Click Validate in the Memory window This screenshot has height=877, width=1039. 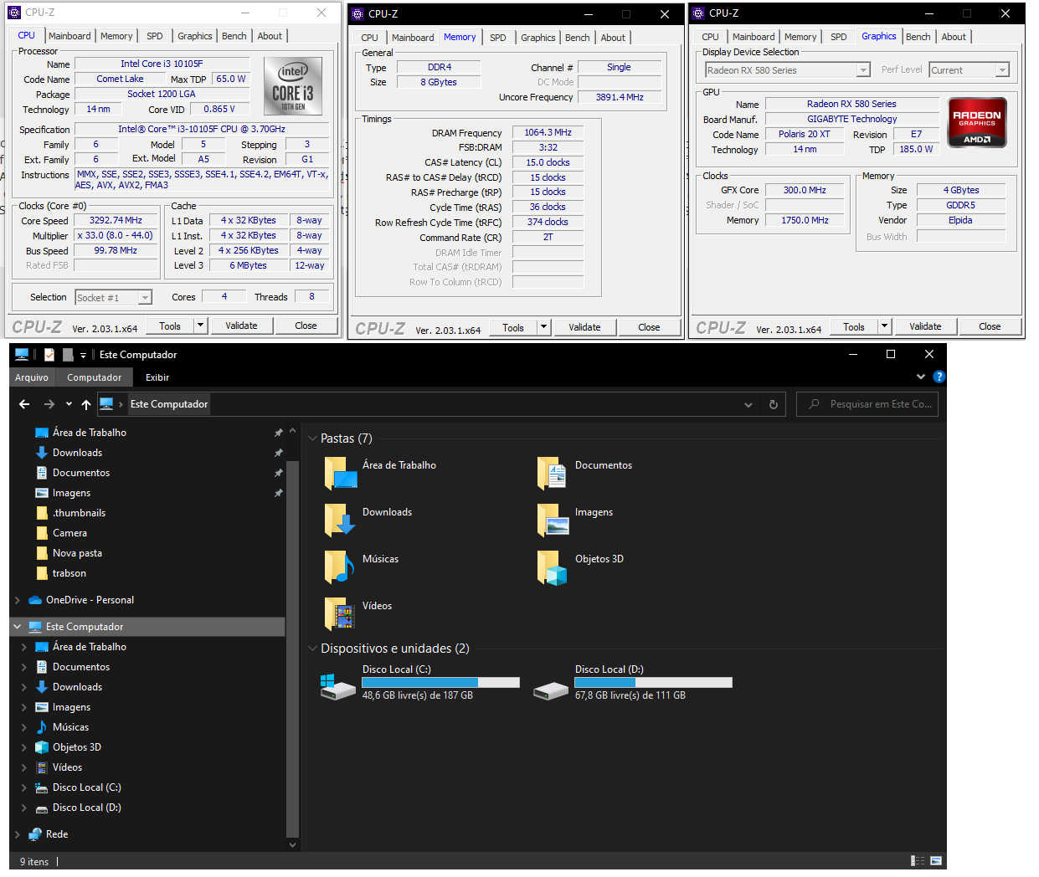coord(584,327)
